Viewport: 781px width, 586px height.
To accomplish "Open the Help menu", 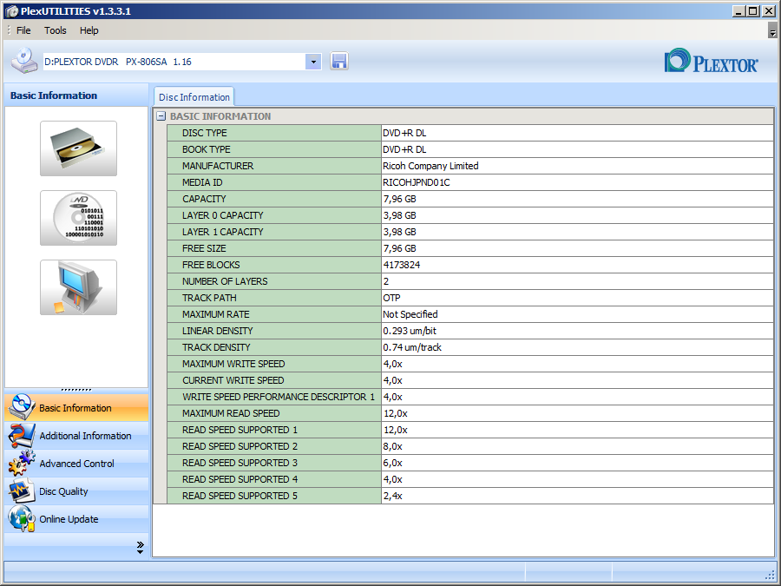I will (89, 30).
